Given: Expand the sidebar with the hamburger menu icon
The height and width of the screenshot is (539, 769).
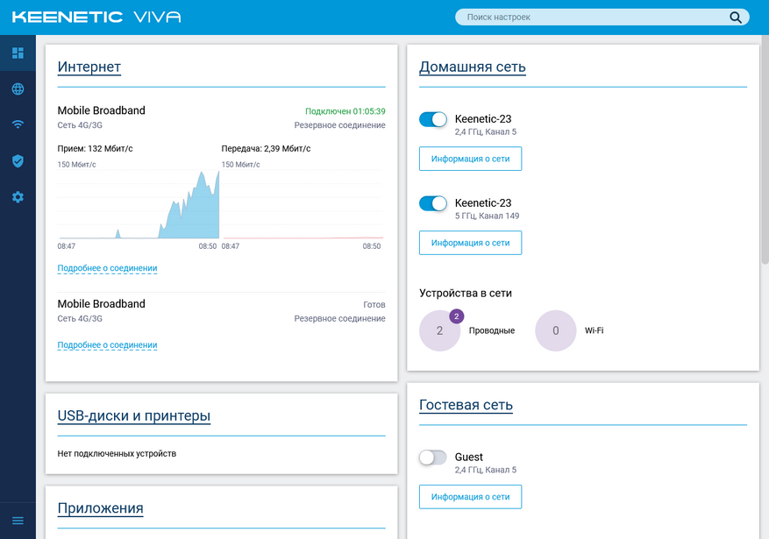Looking at the screenshot, I should (18, 521).
